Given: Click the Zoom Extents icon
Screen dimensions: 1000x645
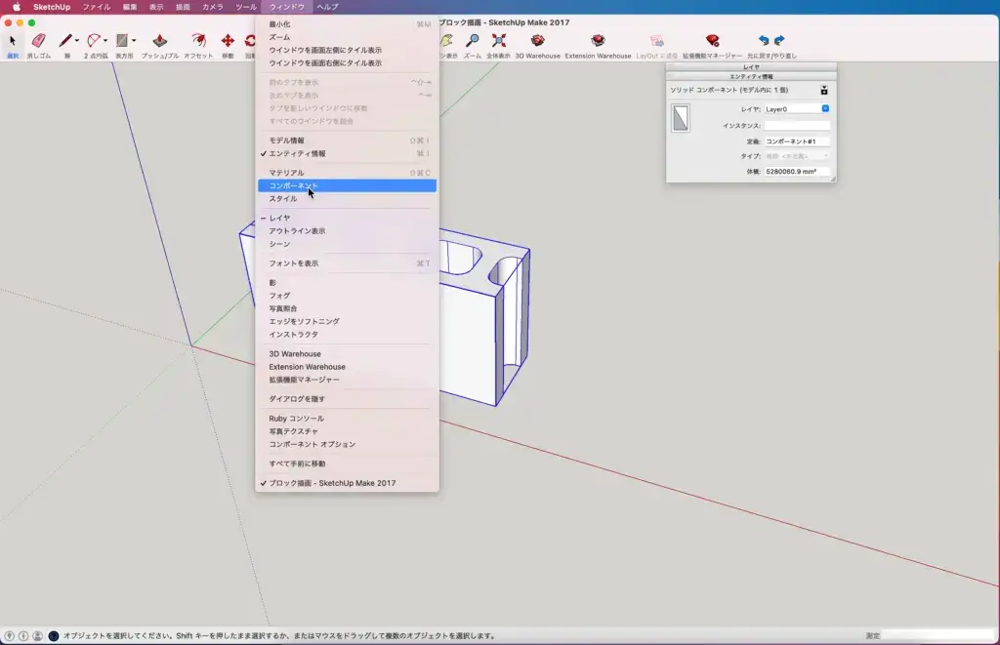Looking at the screenshot, I should pyautogui.click(x=499, y=41).
